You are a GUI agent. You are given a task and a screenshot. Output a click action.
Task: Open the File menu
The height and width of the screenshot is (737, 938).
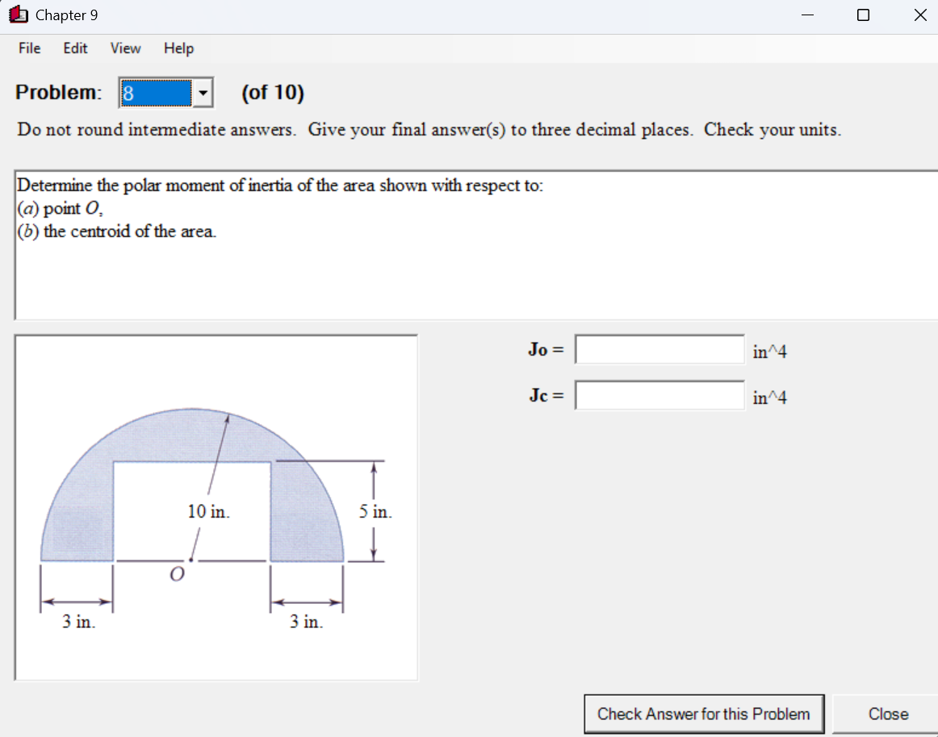click(28, 48)
